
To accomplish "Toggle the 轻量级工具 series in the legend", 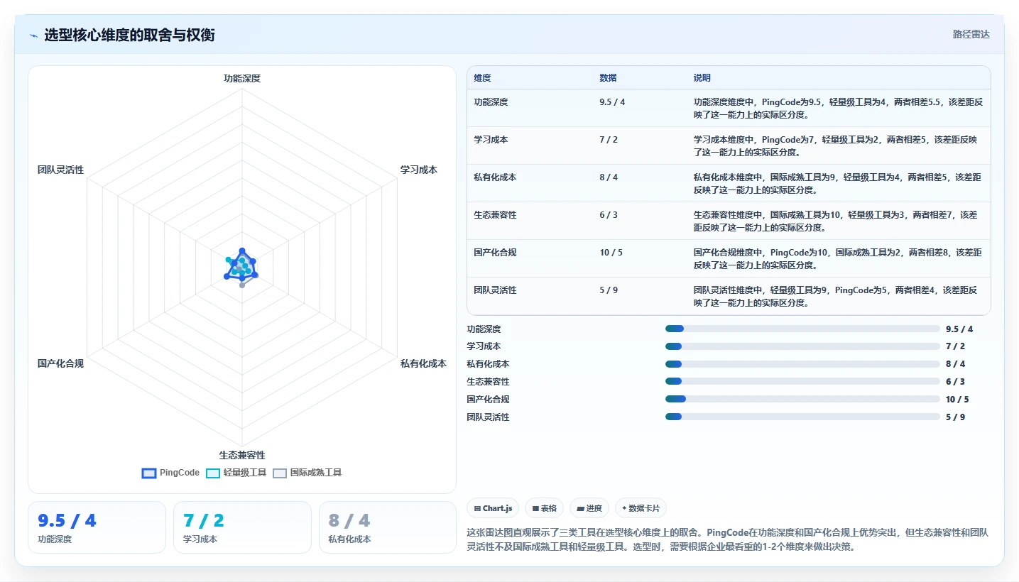I will 236,473.
